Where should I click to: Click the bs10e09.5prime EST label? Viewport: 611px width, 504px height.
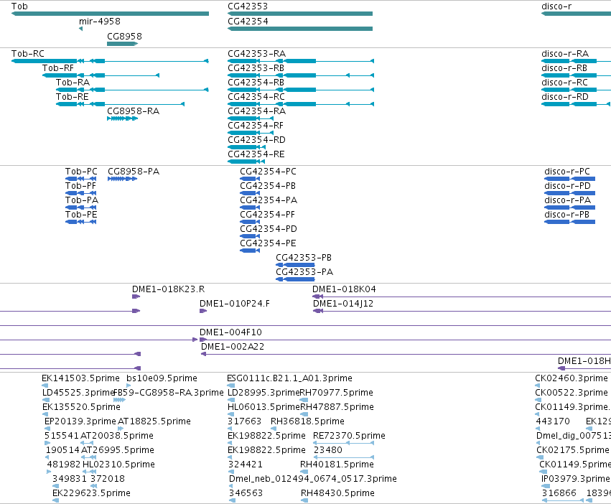point(162,378)
